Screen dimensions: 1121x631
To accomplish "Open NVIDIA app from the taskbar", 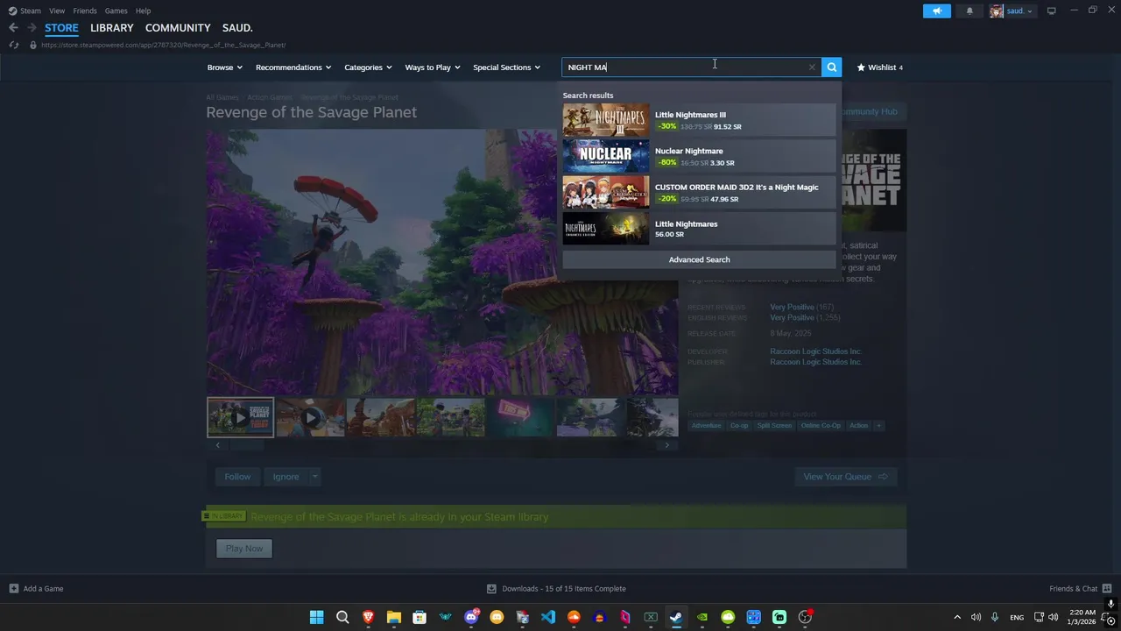I will click(702, 617).
